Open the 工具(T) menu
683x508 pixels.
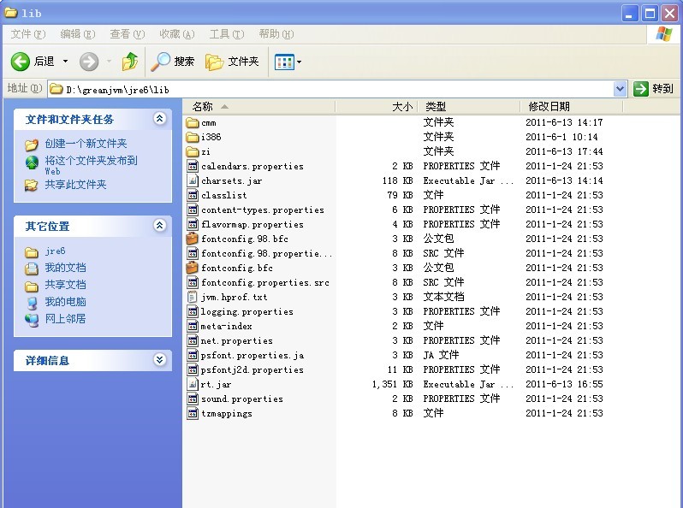tap(225, 34)
